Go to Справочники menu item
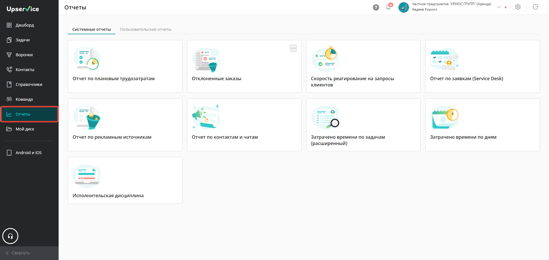 (x=29, y=84)
